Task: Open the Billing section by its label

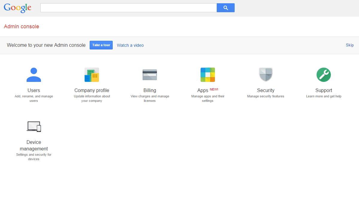Action: coord(150,90)
